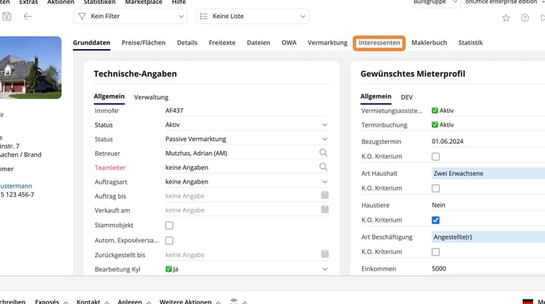Click the stacked layers icon in bottom bar

[x=234, y=301]
